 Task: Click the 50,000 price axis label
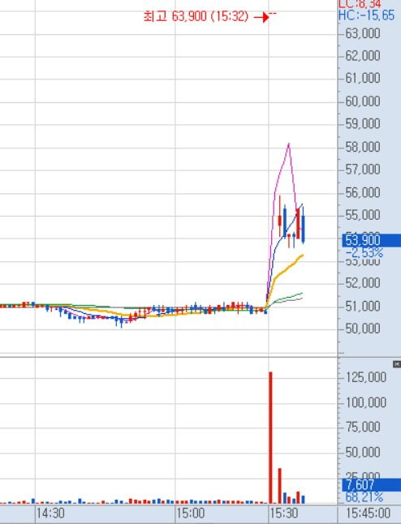pyautogui.click(x=363, y=329)
